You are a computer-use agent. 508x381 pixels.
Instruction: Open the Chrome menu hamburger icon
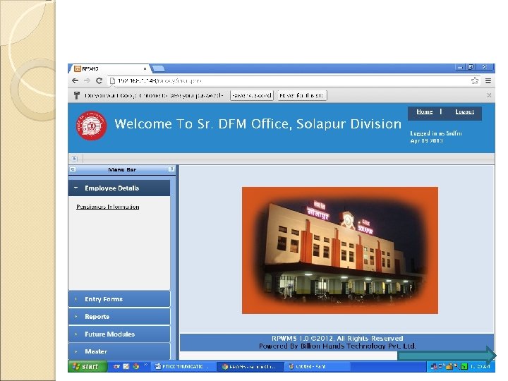(x=488, y=80)
